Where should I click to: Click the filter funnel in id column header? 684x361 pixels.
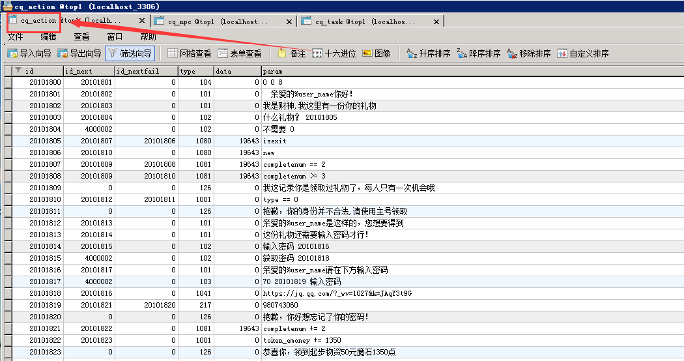(x=18, y=70)
